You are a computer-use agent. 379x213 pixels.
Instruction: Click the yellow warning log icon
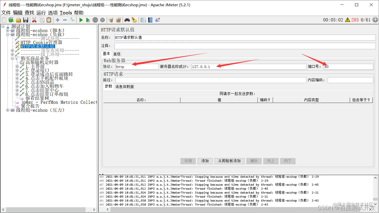pos(348,20)
